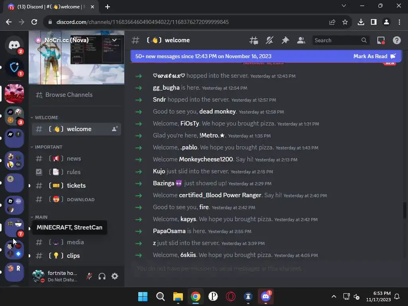Open the MINECRAFT, StreetCan server folder
Viewport: 408px width, 306px height.
pos(14,228)
